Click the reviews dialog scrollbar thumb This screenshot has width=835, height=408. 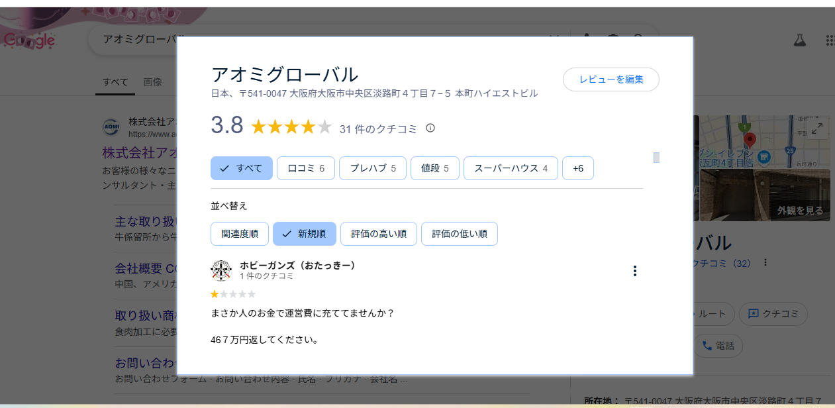click(x=656, y=158)
